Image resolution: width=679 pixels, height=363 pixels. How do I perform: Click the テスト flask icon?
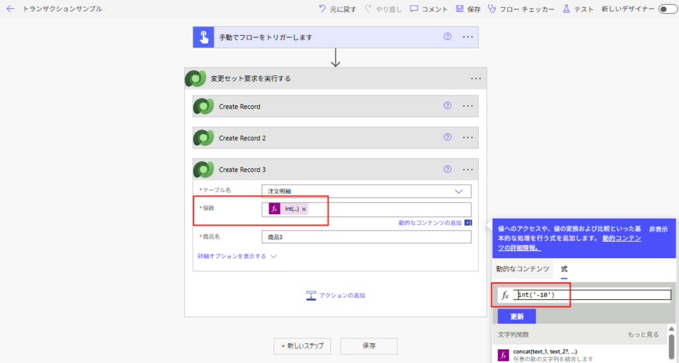[566, 9]
